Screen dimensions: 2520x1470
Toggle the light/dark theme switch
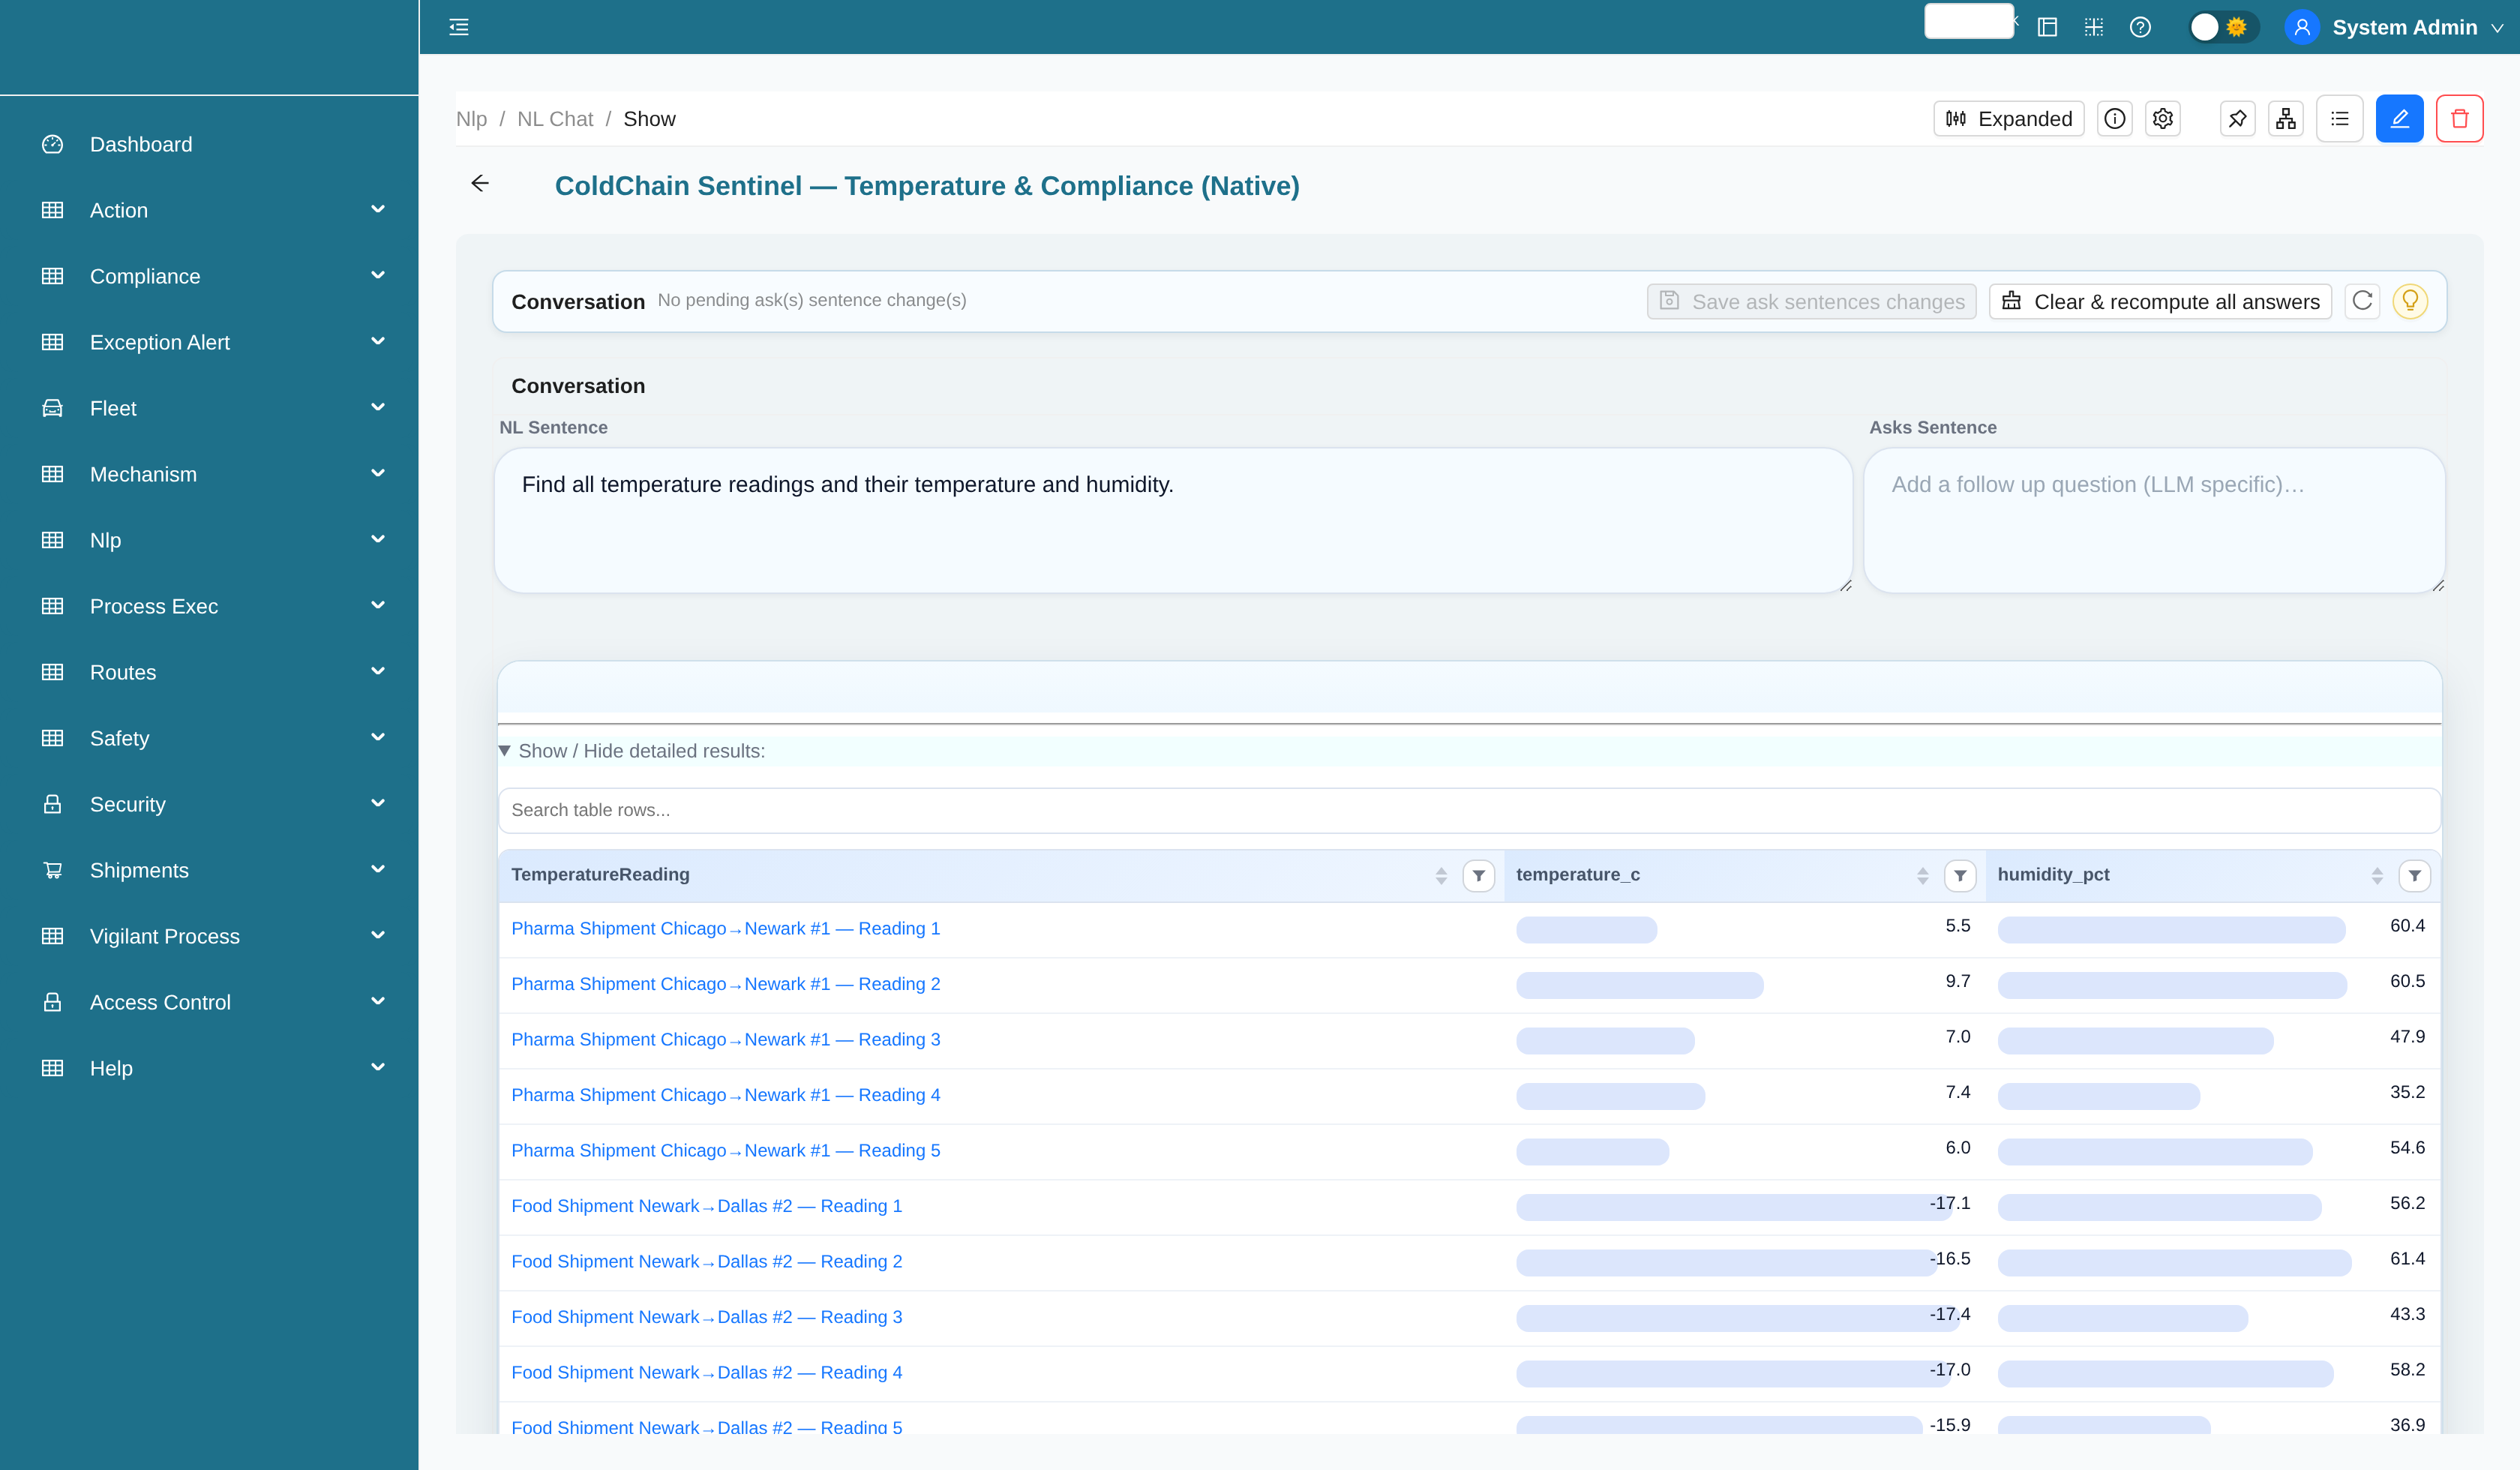pyautogui.click(x=2222, y=27)
